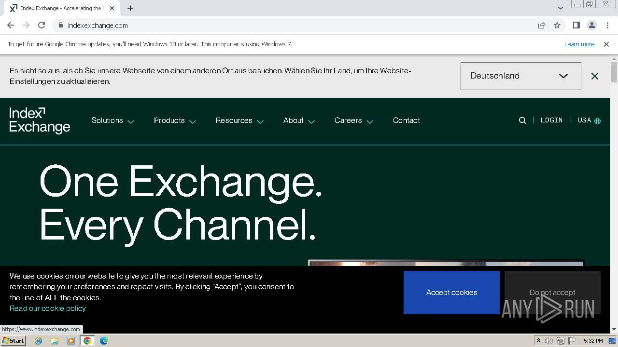The height and width of the screenshot is (347, 618).
Task: Expand the About navigation menu
Action: click(299, 120)
